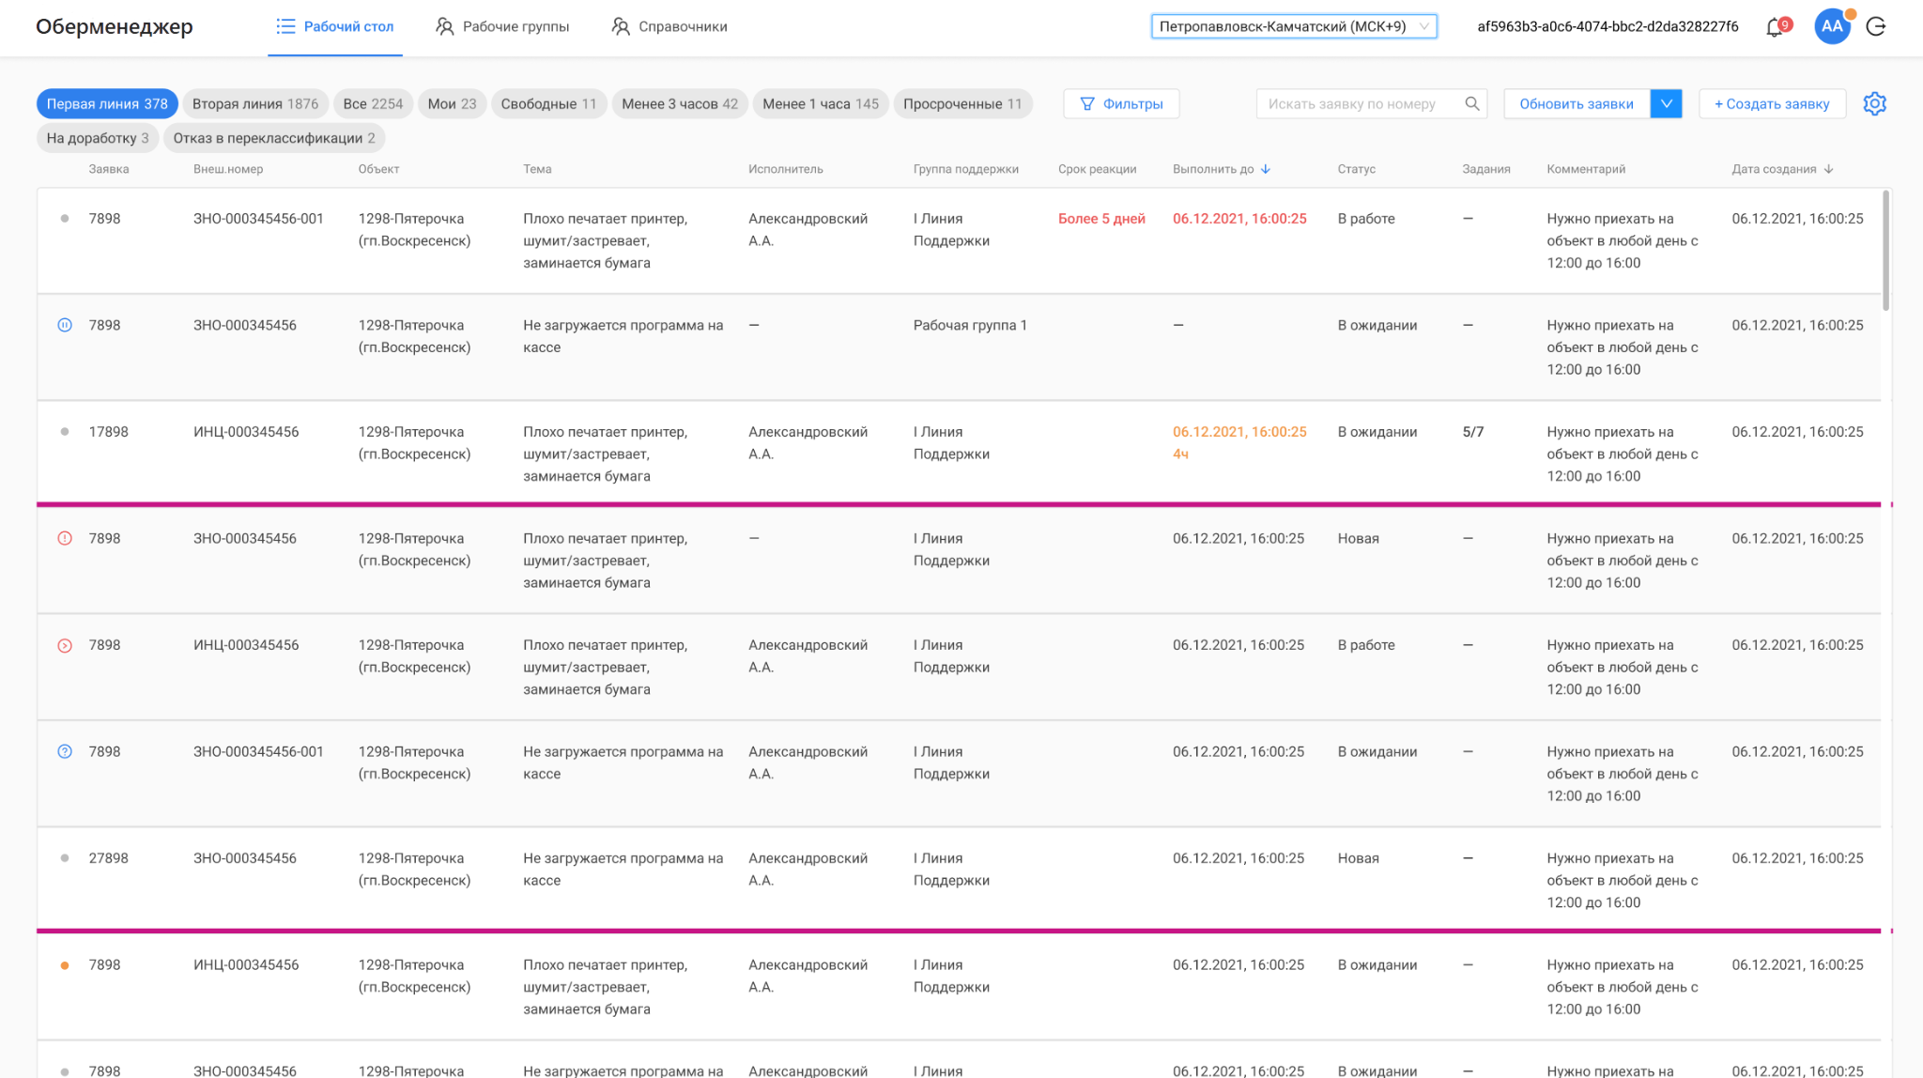Open the AA user avatar
This screenshot has width=1923, height=1078.
[x=1831, y=26]
